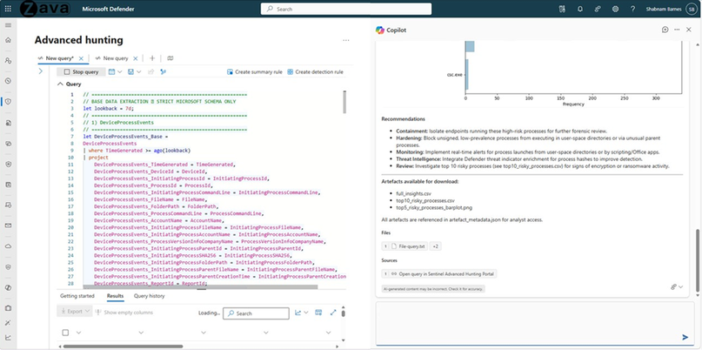Image resolution: width=702 pixels, height=350 pixels.
Task: Open the help question mark
Action: tap(632, 9)
